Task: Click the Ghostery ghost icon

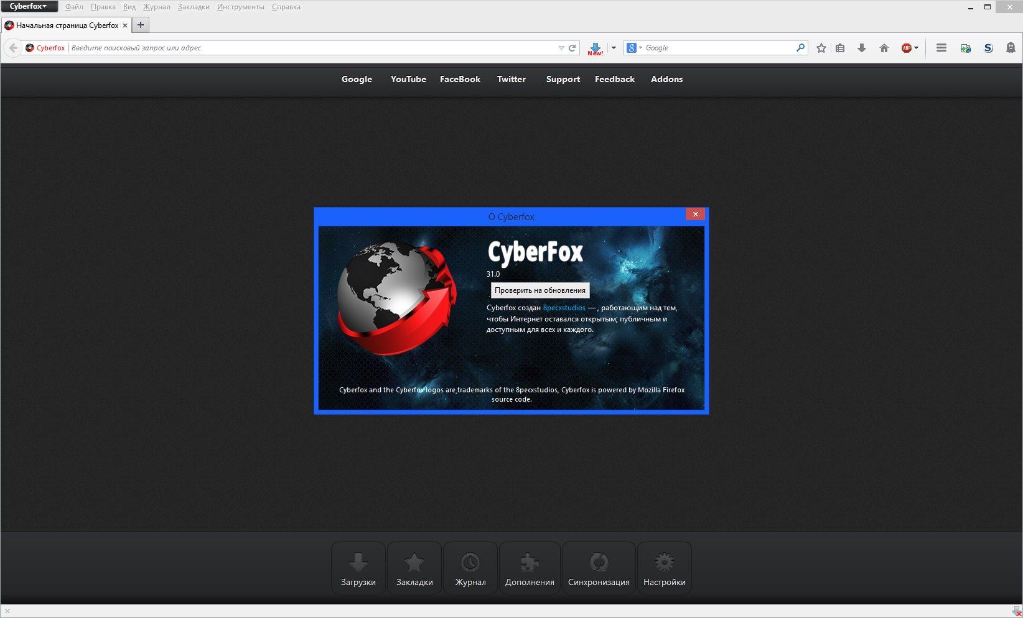Action: [1011, 48]
